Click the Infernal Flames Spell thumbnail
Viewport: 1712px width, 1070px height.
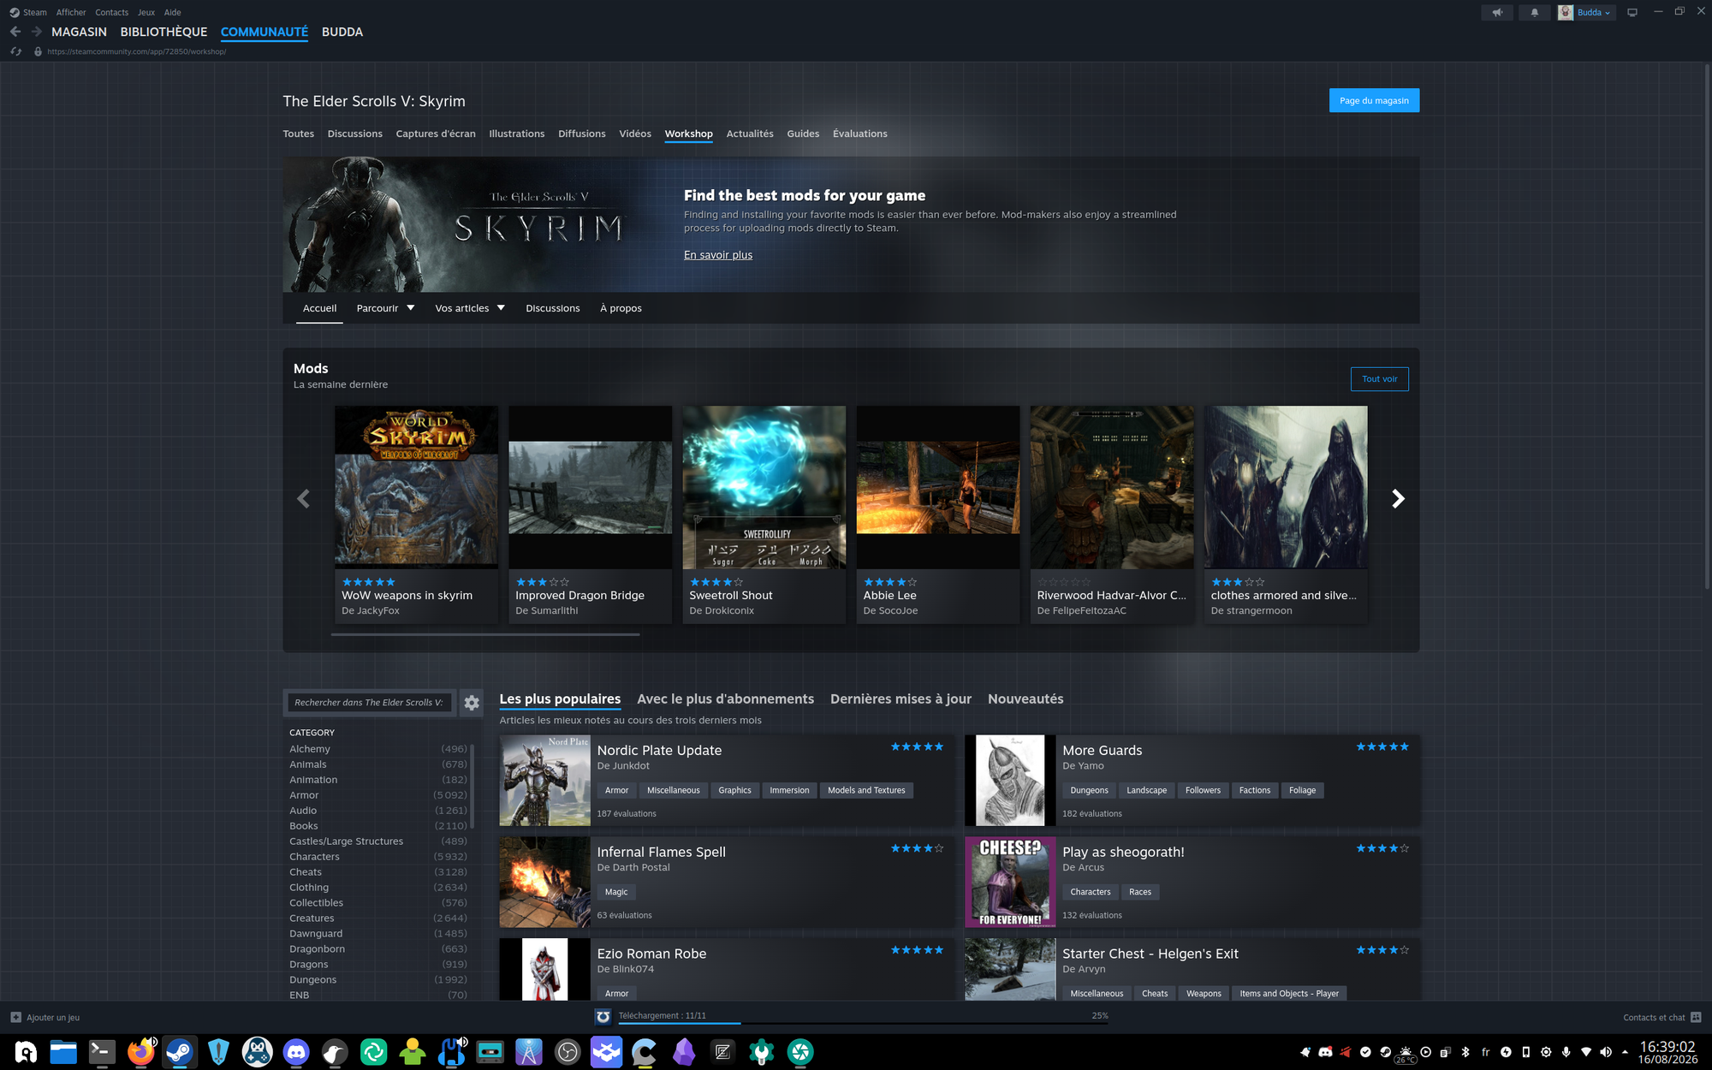tap(544, 882)
